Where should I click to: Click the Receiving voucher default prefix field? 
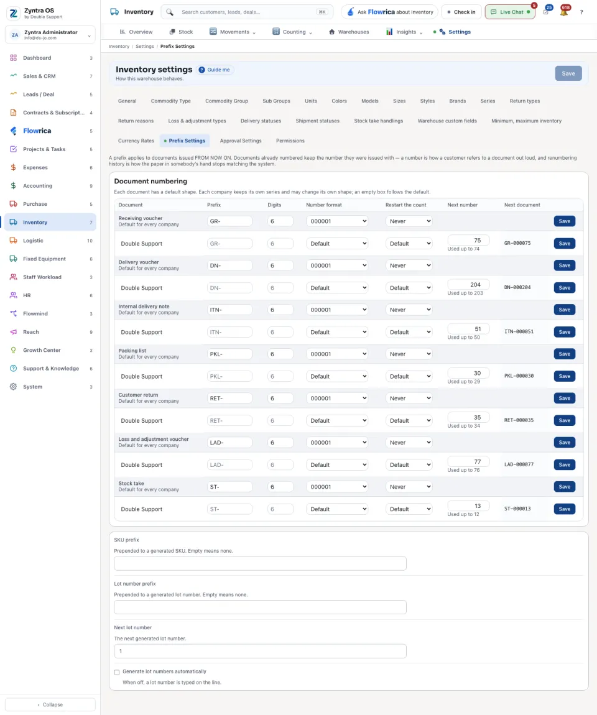point(229,221)
